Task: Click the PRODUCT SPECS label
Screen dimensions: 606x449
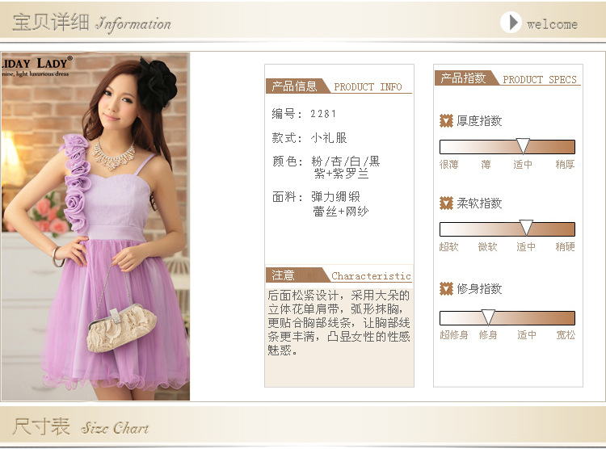Action: point(540,80)
